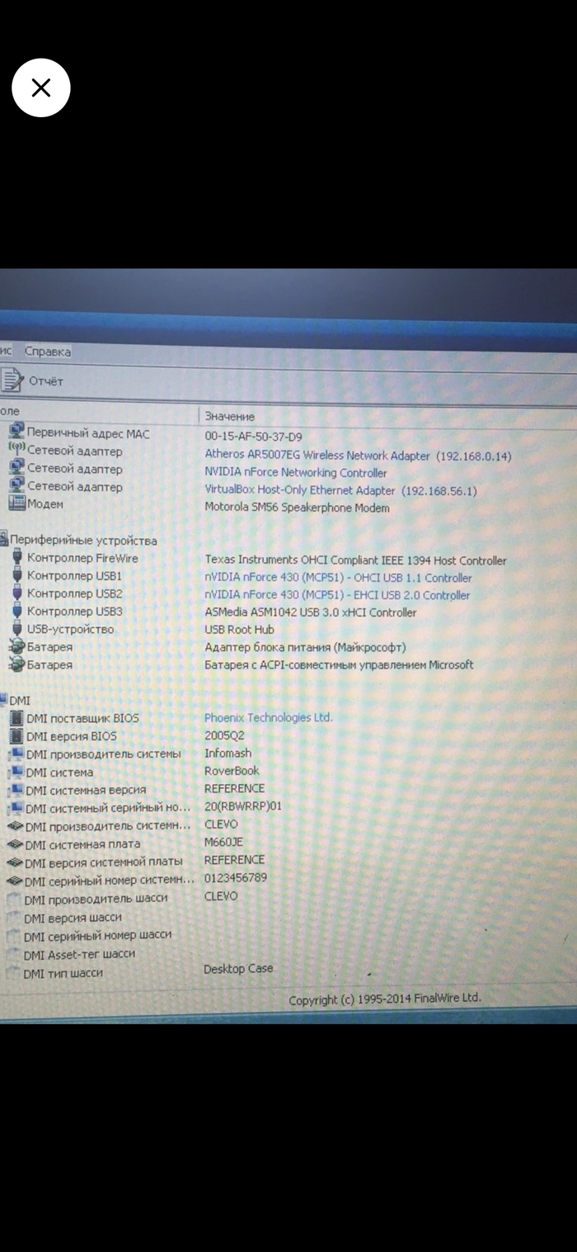Click the DMI поставщик BIOS chip icon
Image resolution: width=577 pixels, height=1252 pixels.
coord(16,718)
